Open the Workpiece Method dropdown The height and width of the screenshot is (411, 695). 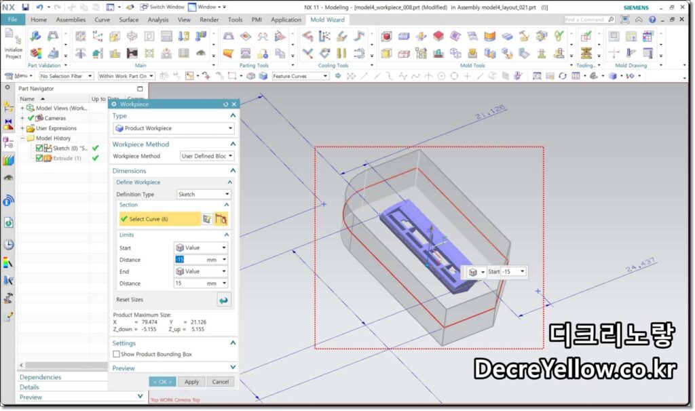[x=207, y=157]
